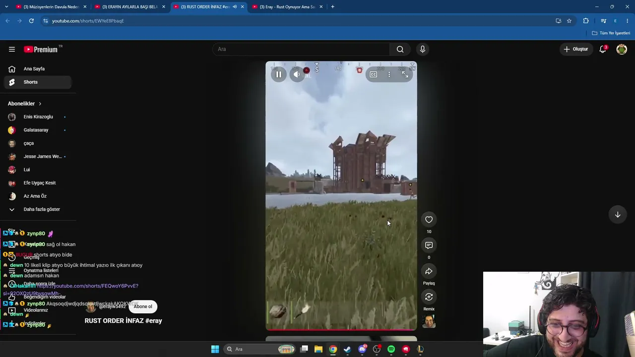635x357 pixels.
Task: Open the Galatasaray subscription channel
Action: [38, 130]
